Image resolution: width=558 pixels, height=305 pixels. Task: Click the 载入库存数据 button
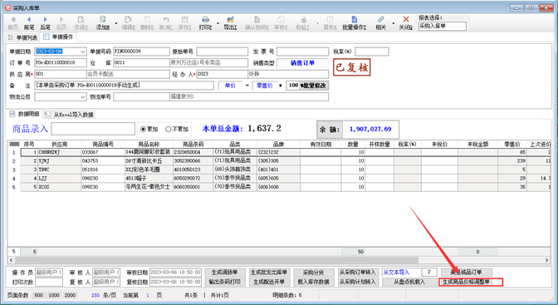pyautogui.click(x=314, y=283)
